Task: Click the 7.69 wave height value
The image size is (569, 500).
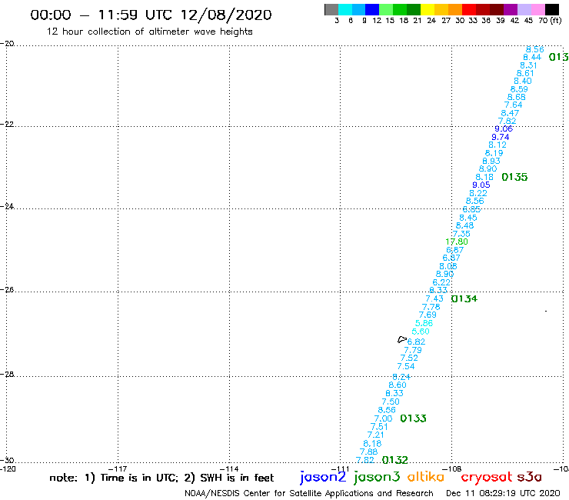Action: point(428,315)
